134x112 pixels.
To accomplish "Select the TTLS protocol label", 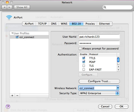I will point(92,58).
